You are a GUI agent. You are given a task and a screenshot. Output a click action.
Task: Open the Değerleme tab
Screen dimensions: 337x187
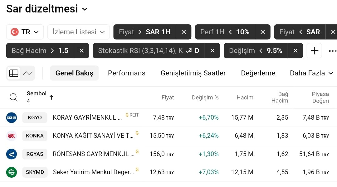(258, 73)
